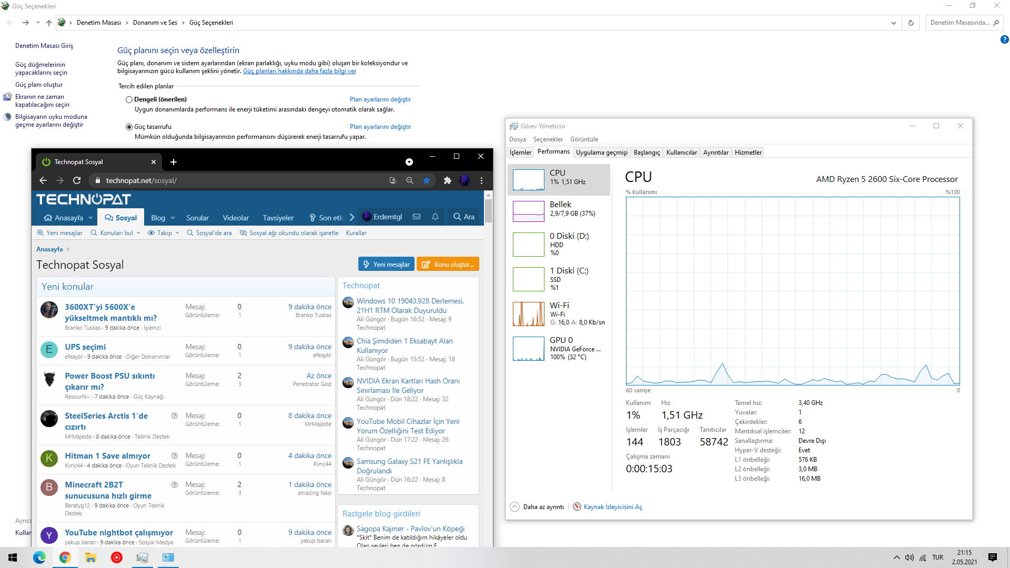Select the Wi-Fi performance graph thumbnail
Viewport: 1010px width, 568px height.
(529, 314)
